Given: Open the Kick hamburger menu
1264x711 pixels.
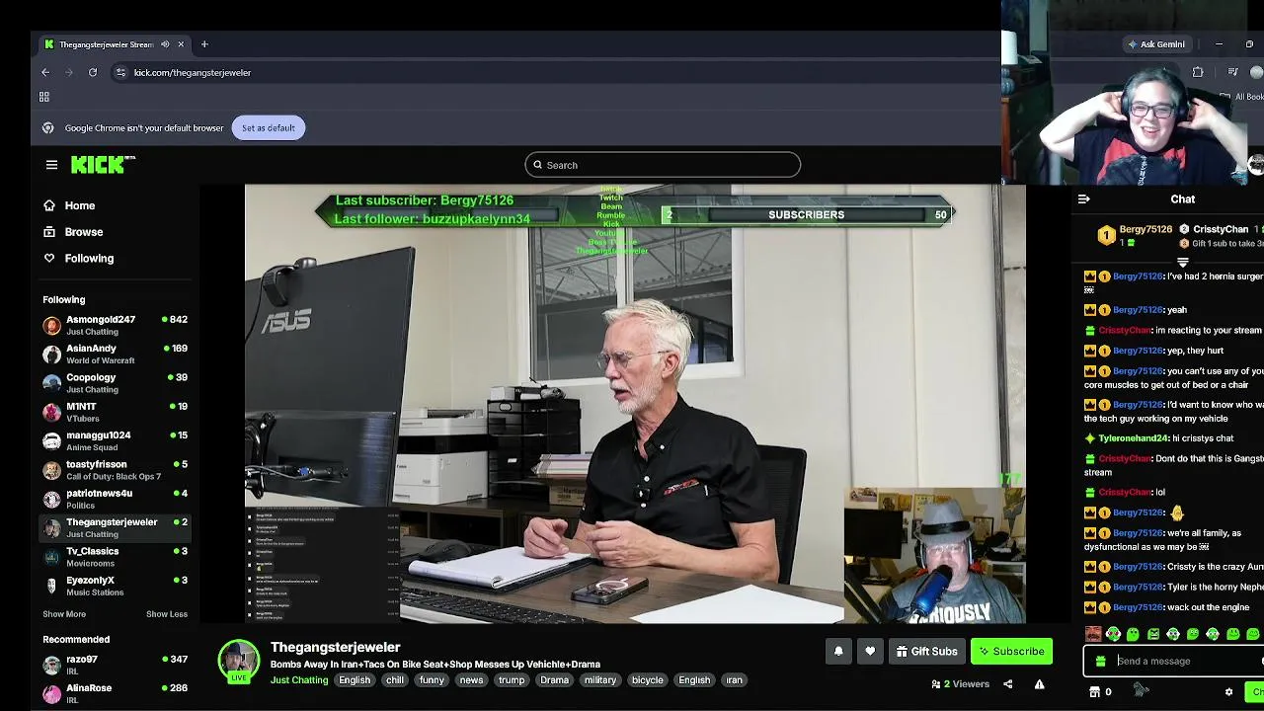Looking at the screenshot, I should [51, 165].
